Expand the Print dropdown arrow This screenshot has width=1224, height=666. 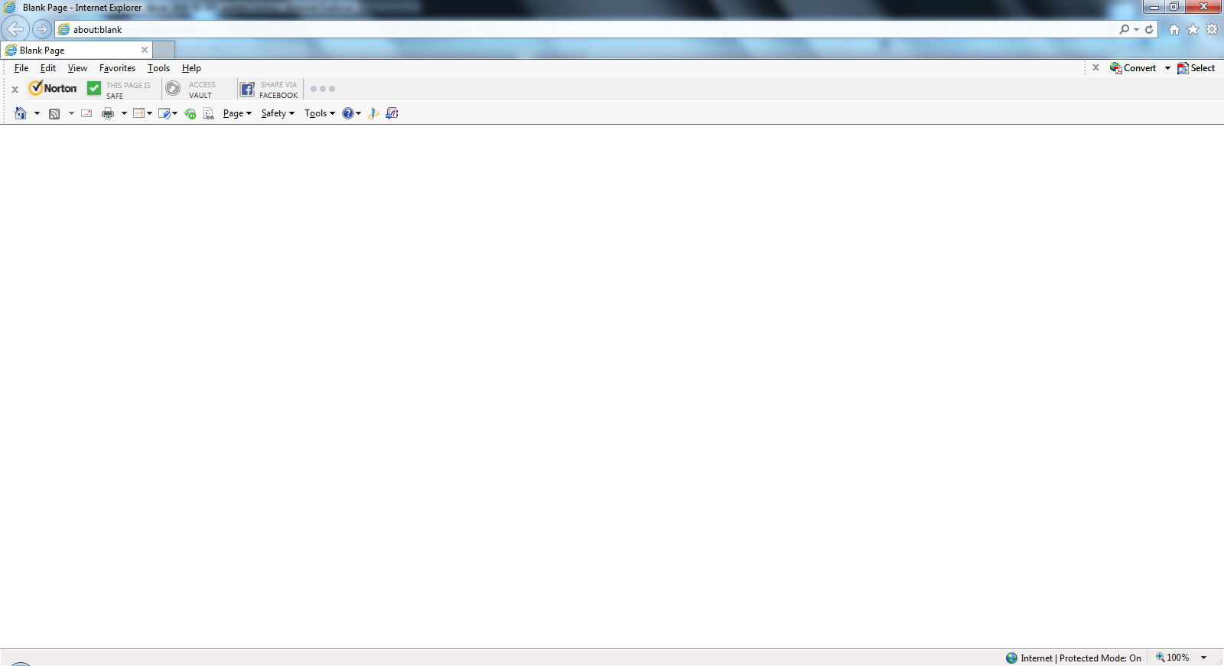point(124,113)
